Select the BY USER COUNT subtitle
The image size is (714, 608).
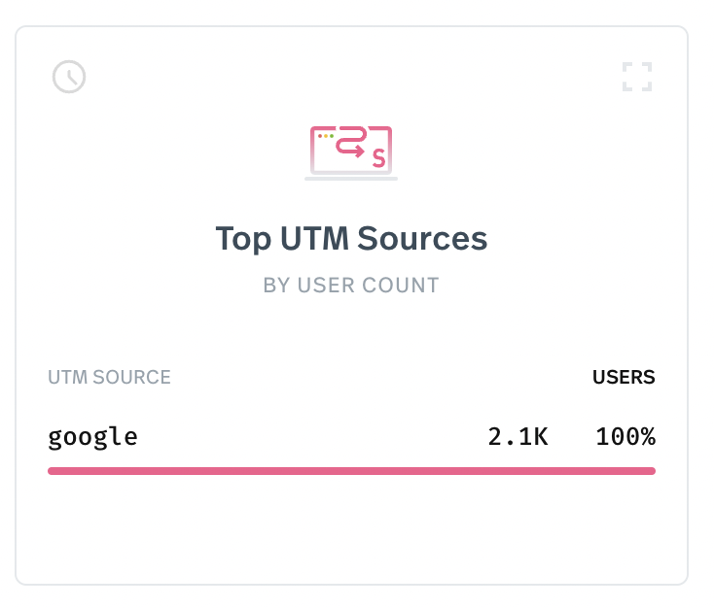tap(351, 286)
